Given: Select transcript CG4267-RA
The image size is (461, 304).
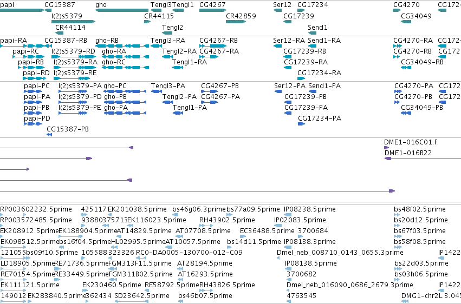Looking at the screenshot, I should [209, 57].
